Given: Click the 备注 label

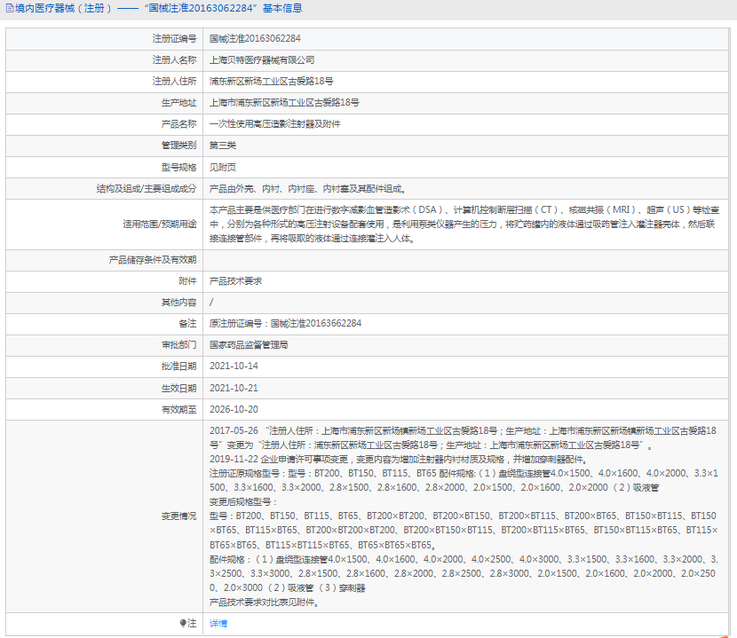Looking at the screenshot, I should pos(187,323).
